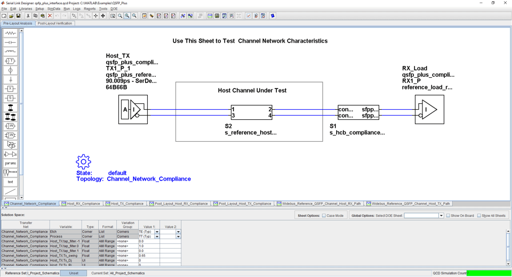Image resolution: width=512 pixels, height=277 pixels.
Task: Open Etch Value 1 TE (Typ) dropdown
Action: [x=157, y=232]
